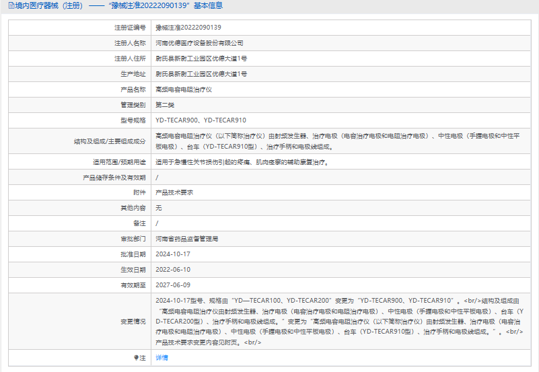The height and width of the screenshot is (372, 539).
Task: Select the 备注 label
Action: (139, 223)
